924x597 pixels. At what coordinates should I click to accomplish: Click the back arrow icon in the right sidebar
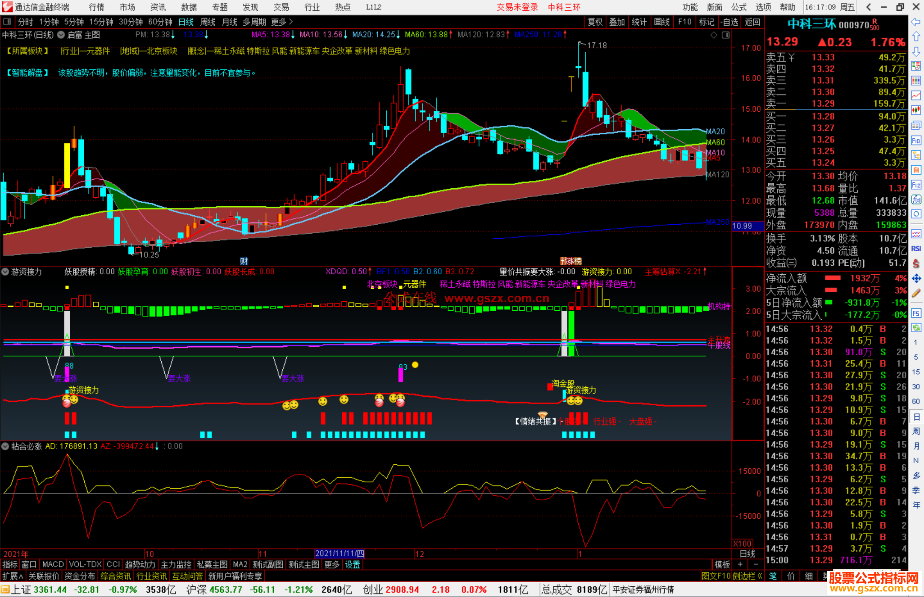click(916, 22)
